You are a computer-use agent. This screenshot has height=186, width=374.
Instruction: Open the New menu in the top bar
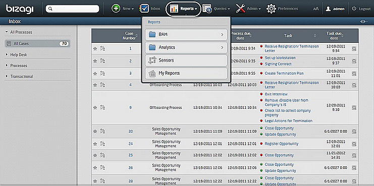[x=128, y=9]
